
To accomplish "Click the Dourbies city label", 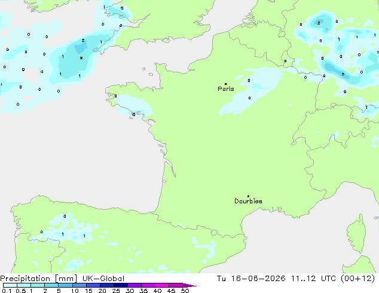I will click(x=248, y=201).
